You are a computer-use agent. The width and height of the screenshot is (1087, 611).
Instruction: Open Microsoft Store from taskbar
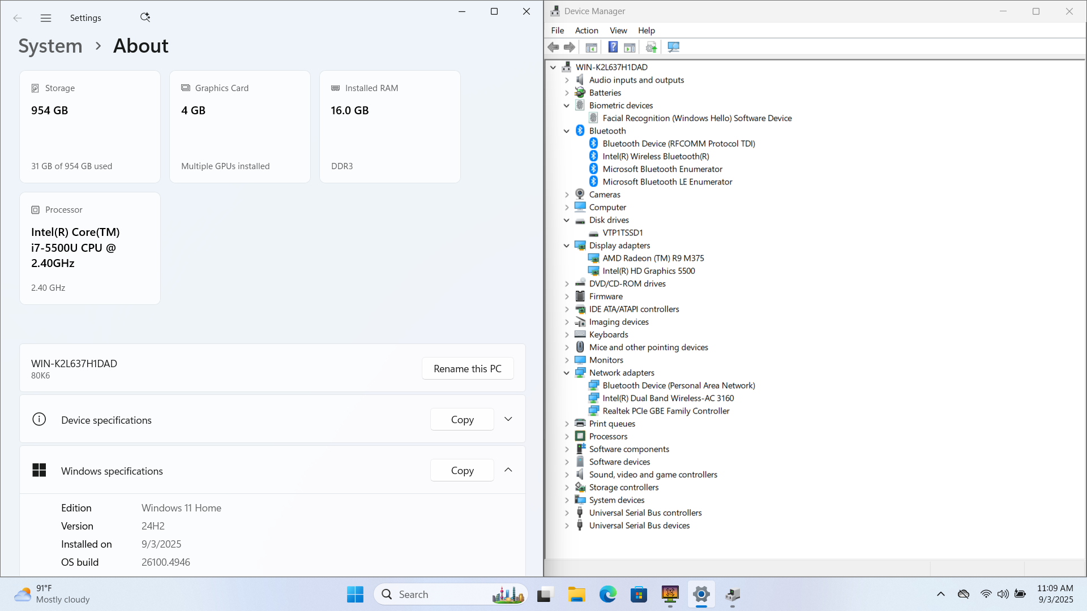click(639, 595)
